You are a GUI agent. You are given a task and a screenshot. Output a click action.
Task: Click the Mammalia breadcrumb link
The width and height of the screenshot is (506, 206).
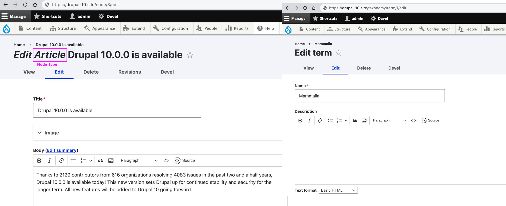point(323,44)
